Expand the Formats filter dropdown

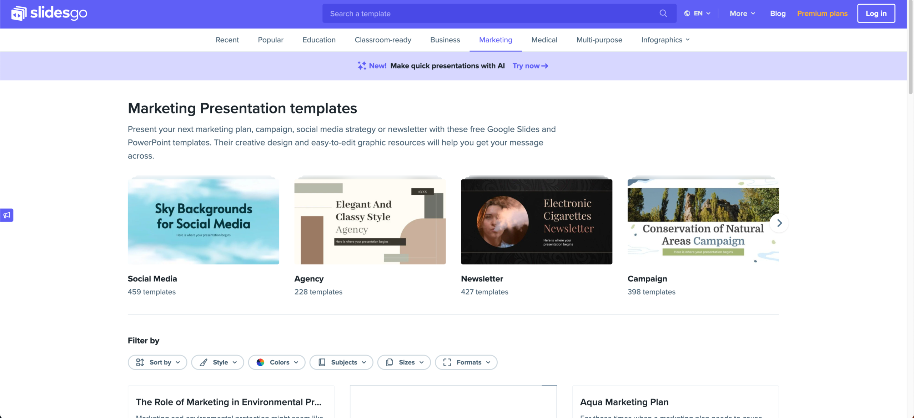click(x=466, y=362)
